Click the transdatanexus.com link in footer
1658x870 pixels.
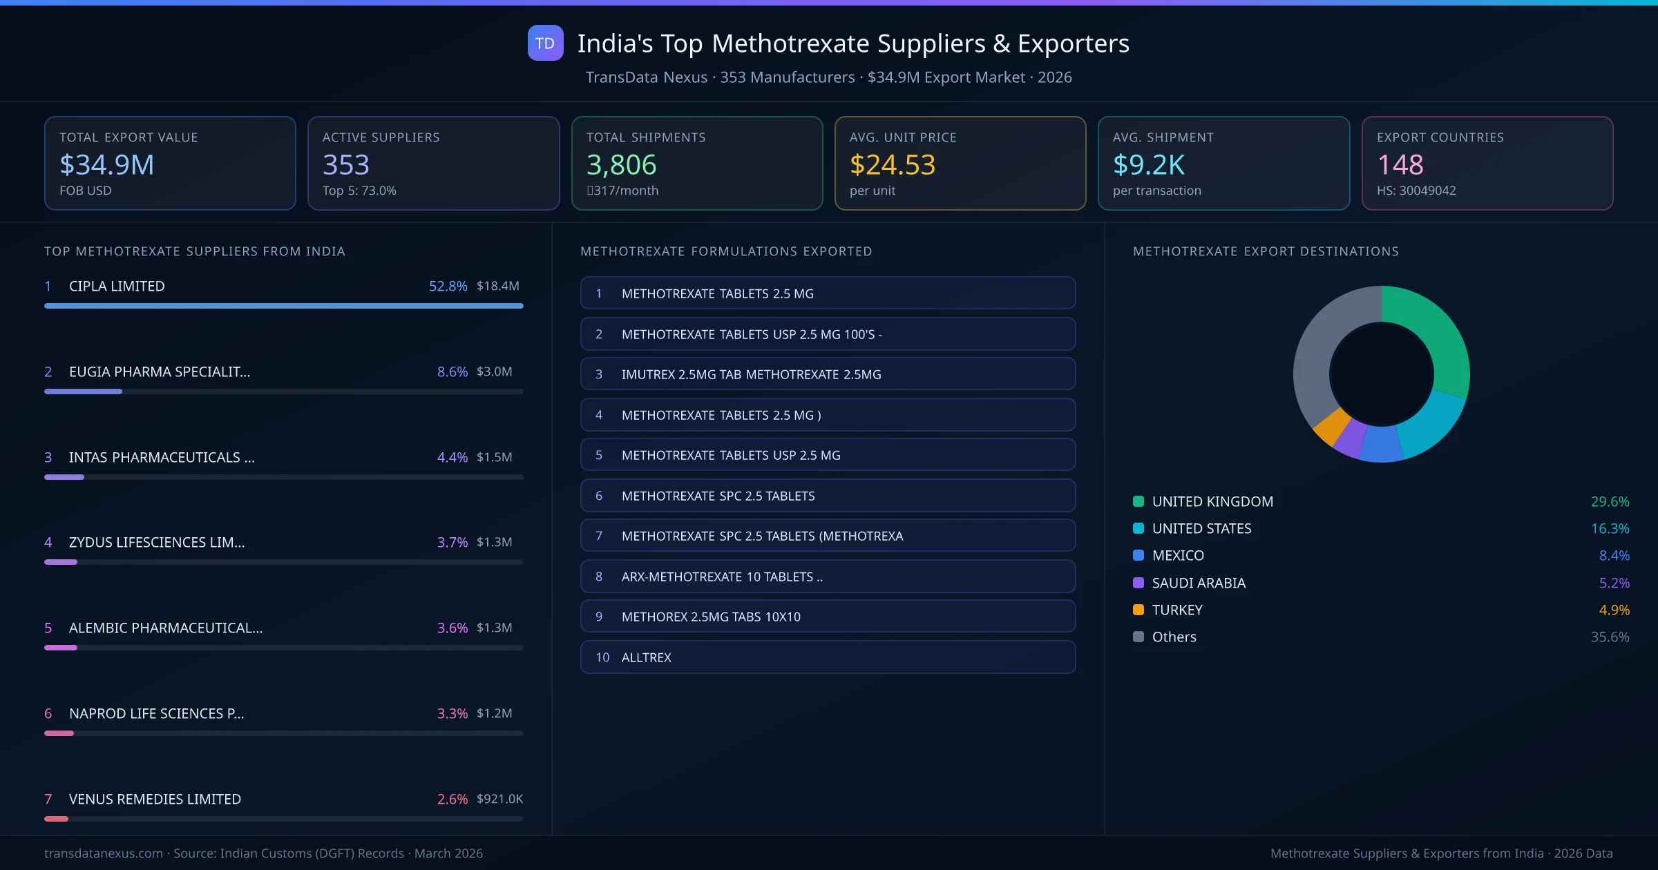[x=104, y=853]
